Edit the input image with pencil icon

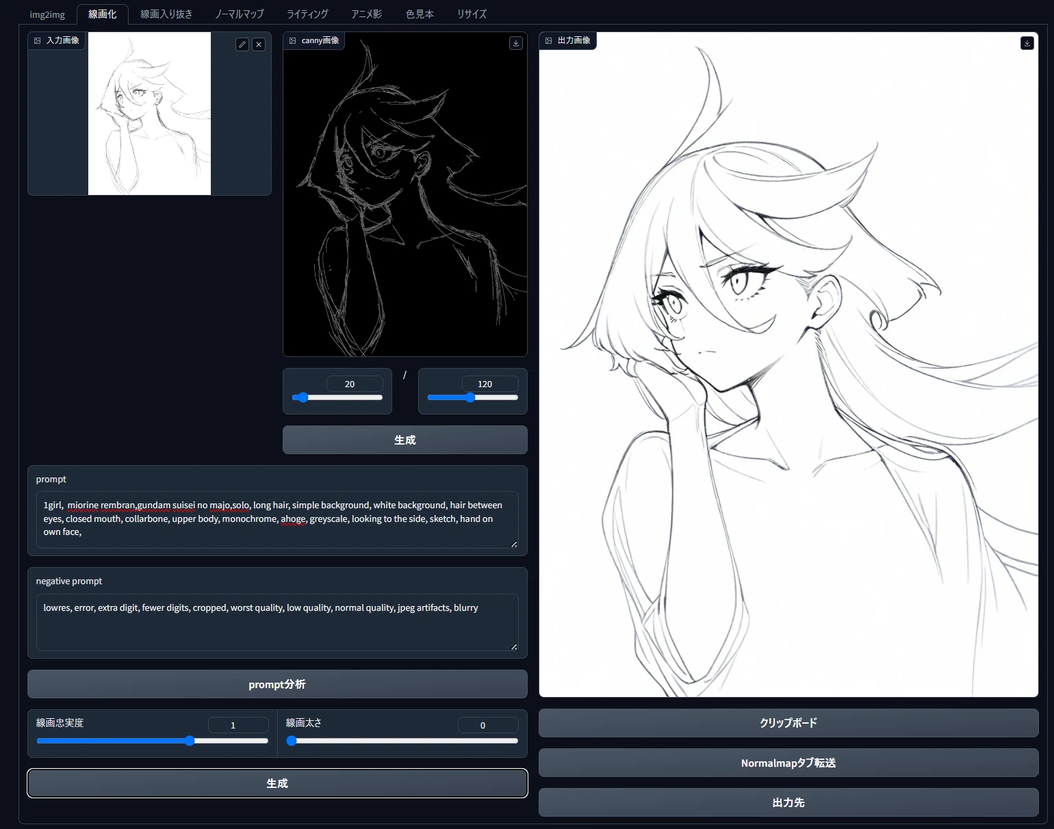click(x=242, y=44)
